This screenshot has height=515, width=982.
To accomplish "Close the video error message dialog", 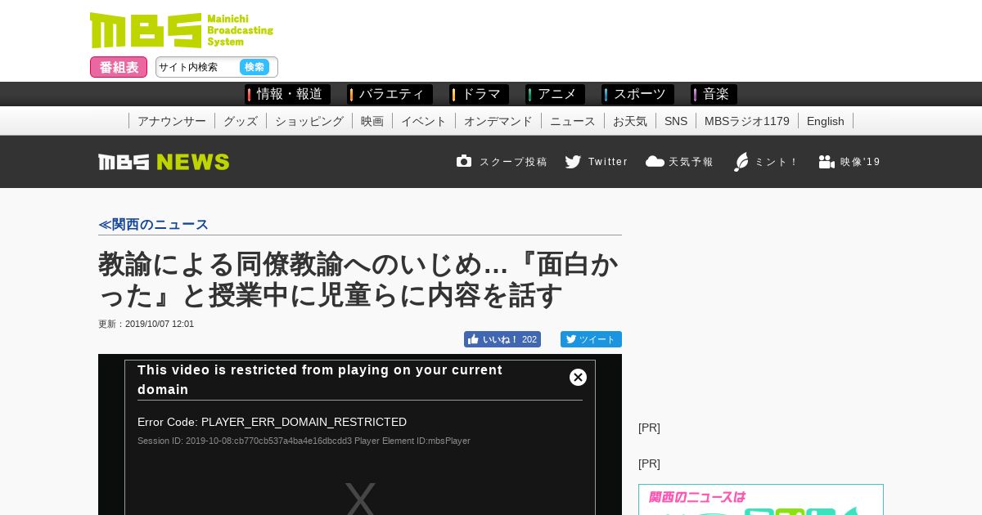I will point(578,377).
